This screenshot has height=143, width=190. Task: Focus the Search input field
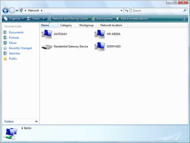pyautogui.click(x=157, y=11)
